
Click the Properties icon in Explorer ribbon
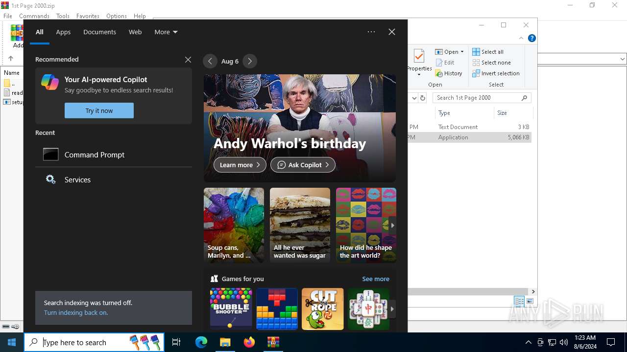coord(419,56)
